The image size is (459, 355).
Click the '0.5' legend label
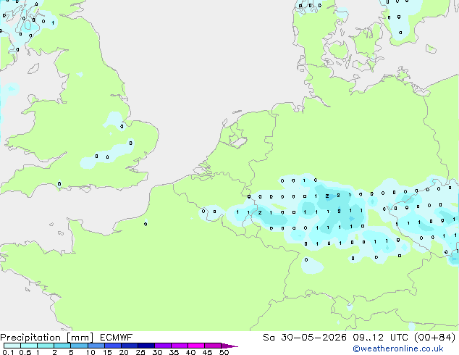(x=25, y=352)
